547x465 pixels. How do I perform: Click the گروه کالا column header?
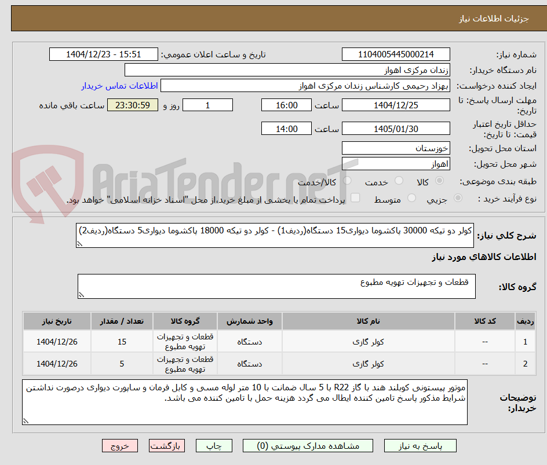[185, 321]
